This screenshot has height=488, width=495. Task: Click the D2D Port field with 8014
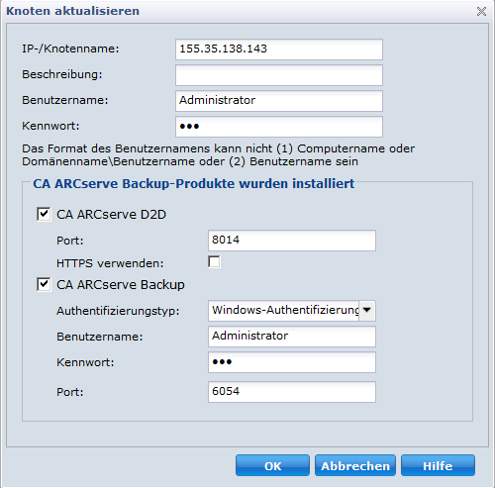pyautogui.click(x=292, y=241)
